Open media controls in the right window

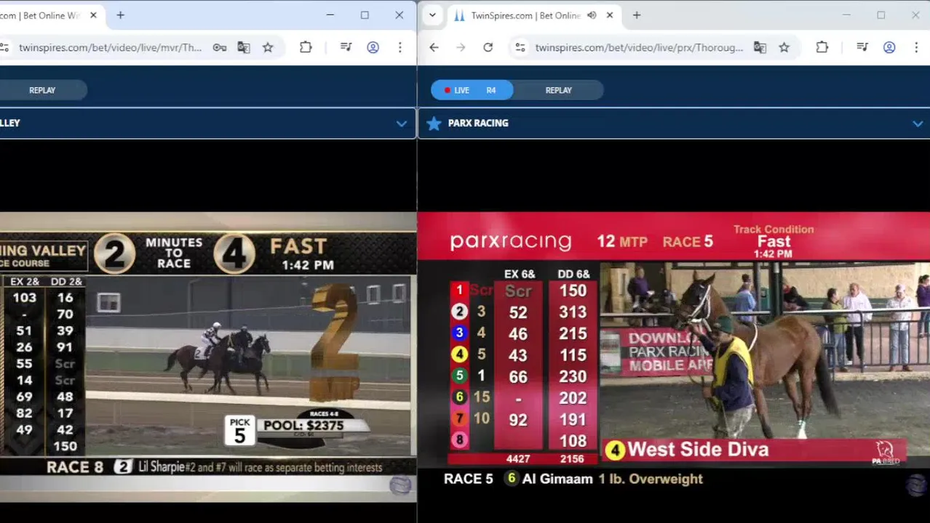tap(862, 47)
